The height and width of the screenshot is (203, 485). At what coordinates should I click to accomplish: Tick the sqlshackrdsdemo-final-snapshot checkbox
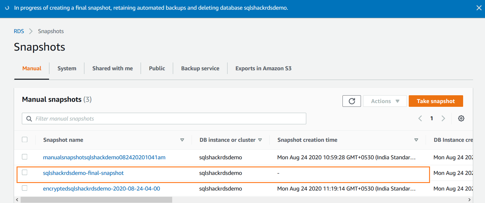coord(25,172)
